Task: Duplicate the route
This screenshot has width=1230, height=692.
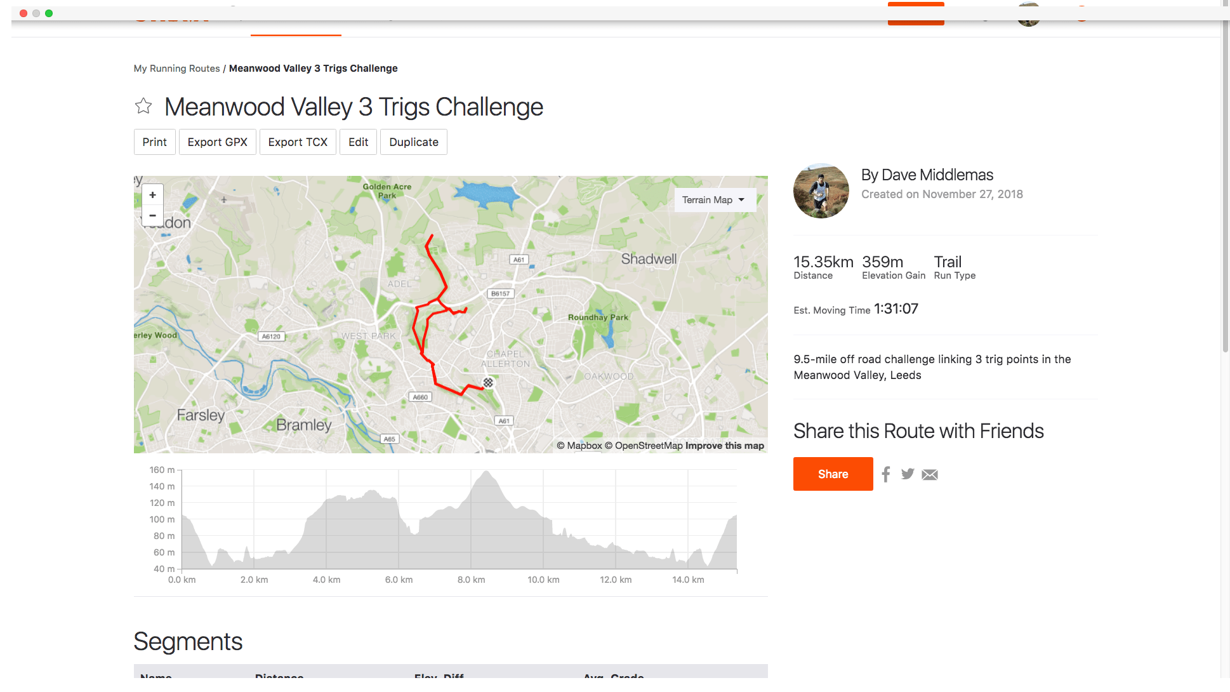Action: pyautogui.click(x=413, y=142)
